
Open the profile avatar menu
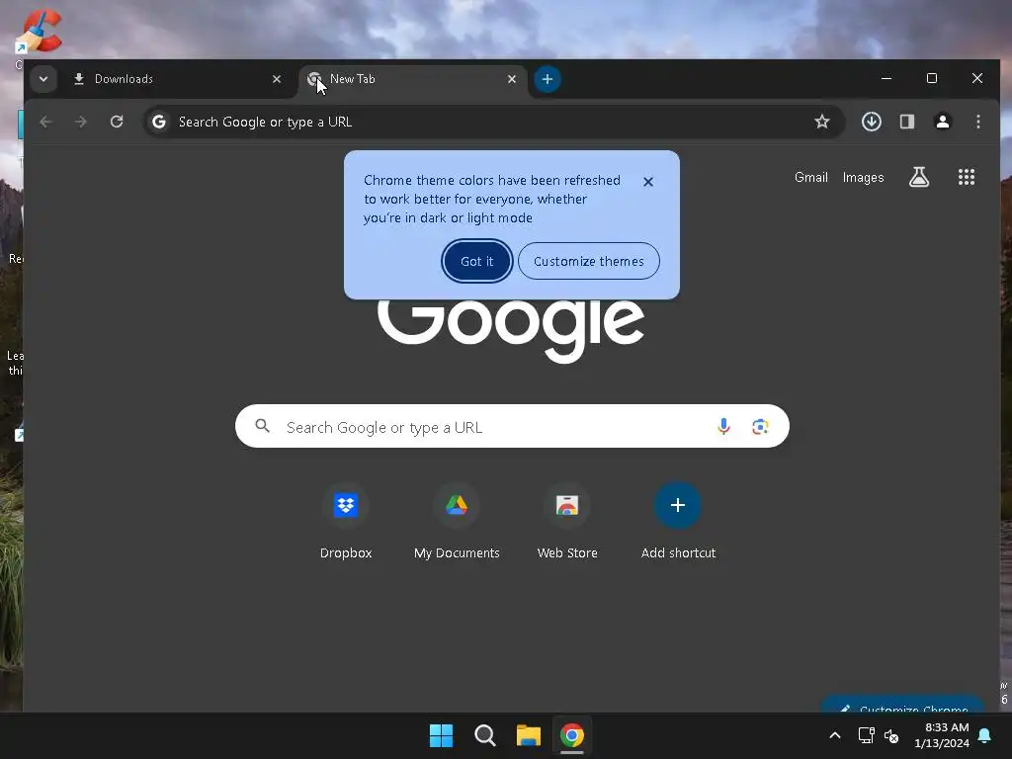942,122
